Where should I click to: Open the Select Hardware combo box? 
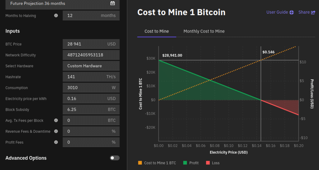[x=91, y=66]
